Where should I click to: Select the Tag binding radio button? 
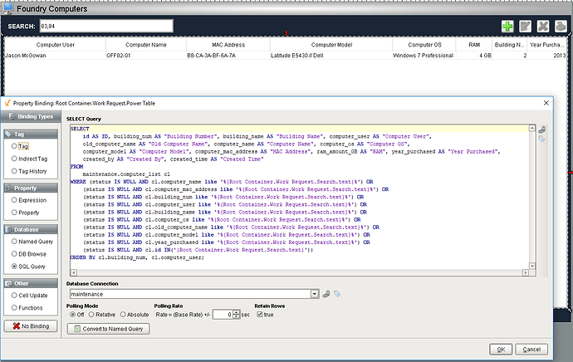pos(14,146)
